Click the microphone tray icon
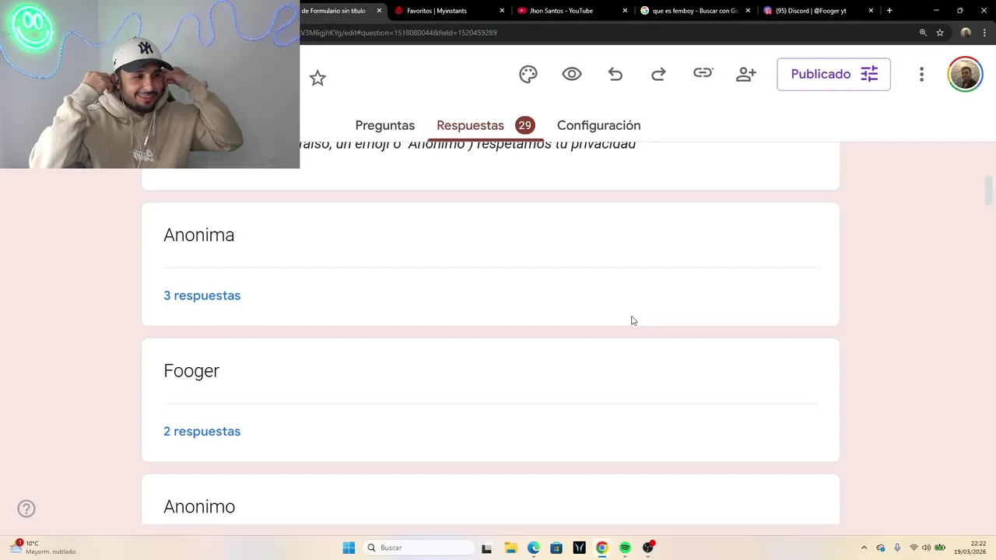This screenshot has height=560, width=996. pos(897,548)
